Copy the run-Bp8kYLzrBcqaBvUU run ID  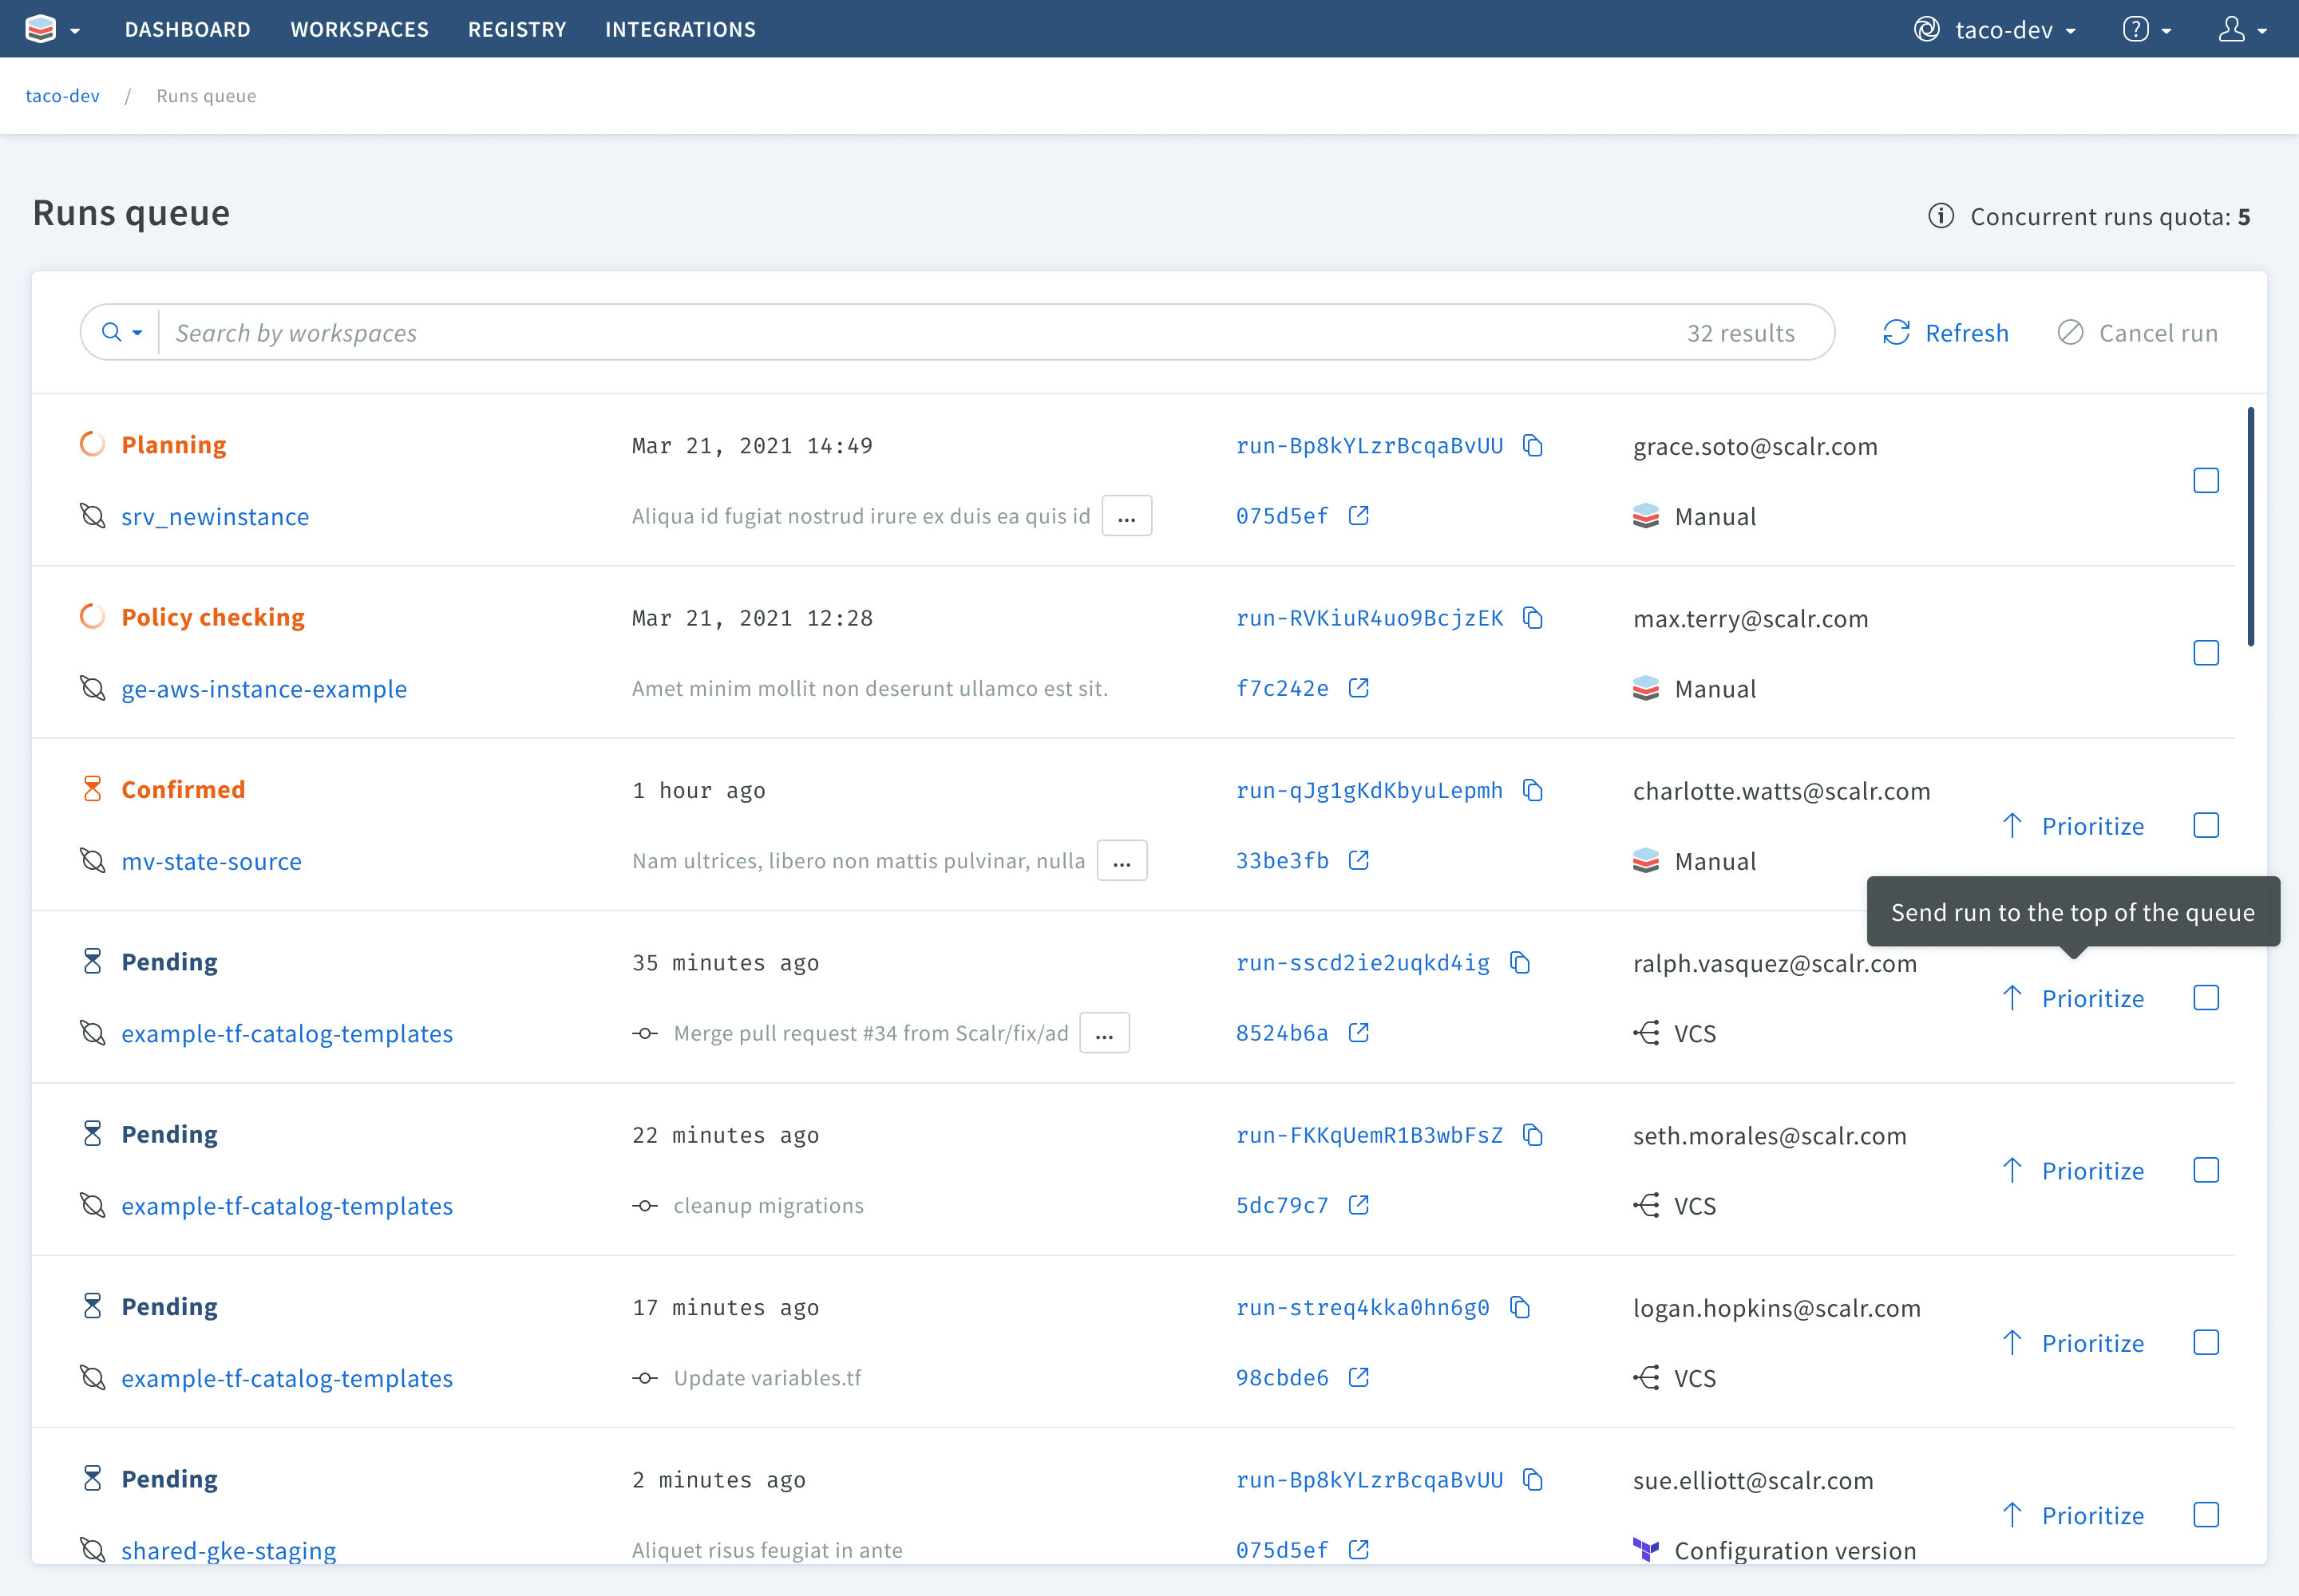(x=1533, y=445)
